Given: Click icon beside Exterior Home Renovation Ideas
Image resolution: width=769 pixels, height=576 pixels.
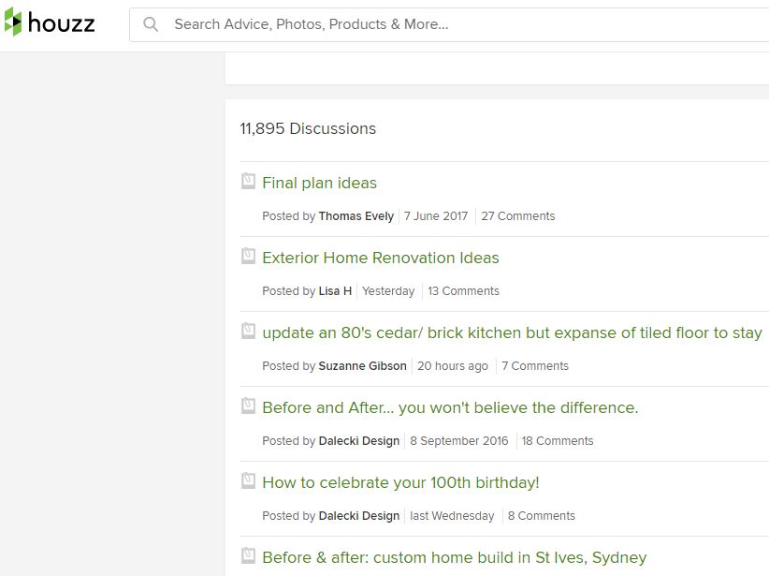Looking at the screenshot, I should point(248,256).
